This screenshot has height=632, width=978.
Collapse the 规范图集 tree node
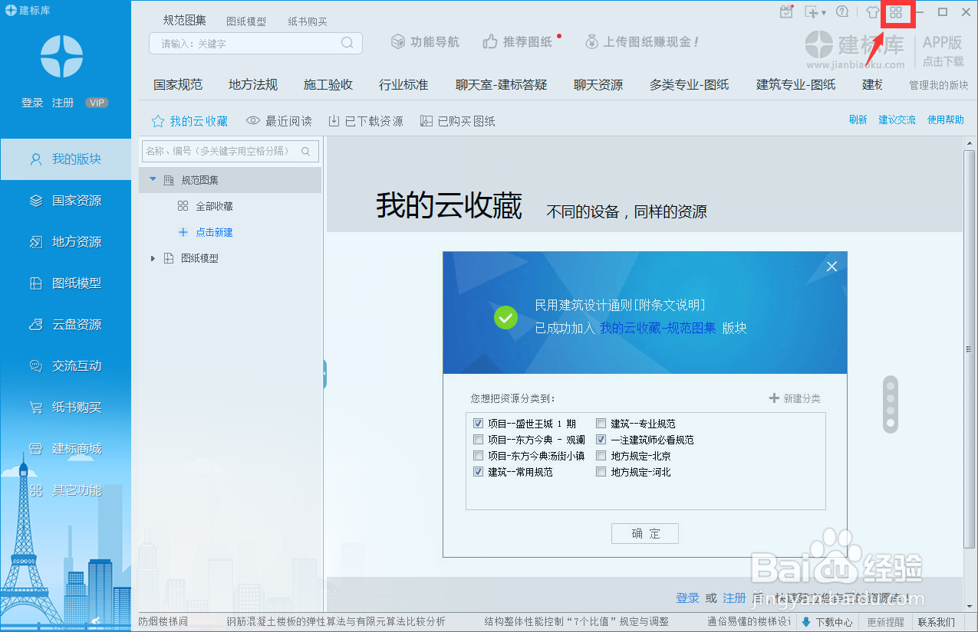[152, 179]
